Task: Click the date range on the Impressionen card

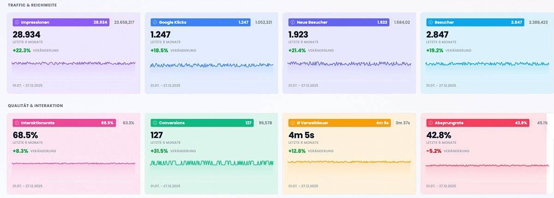Action: pos(27,85)
